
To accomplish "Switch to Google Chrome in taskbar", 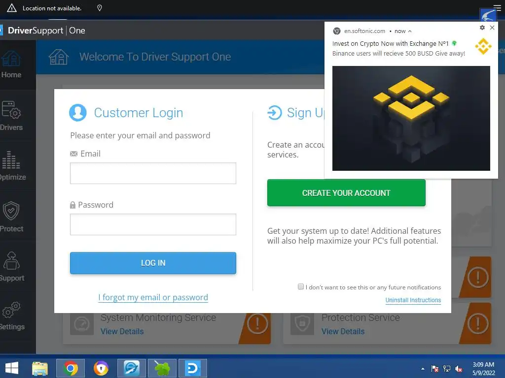I will (x=71, y=368).
